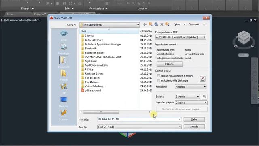Expand the Disegna ribbon panel
Viewport: 259px width, 146px height.
[x=28, y=9]
